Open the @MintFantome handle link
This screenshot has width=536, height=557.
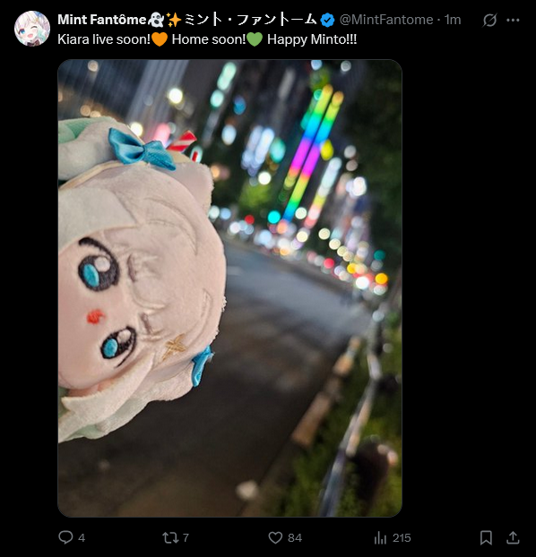pos(386,20)
